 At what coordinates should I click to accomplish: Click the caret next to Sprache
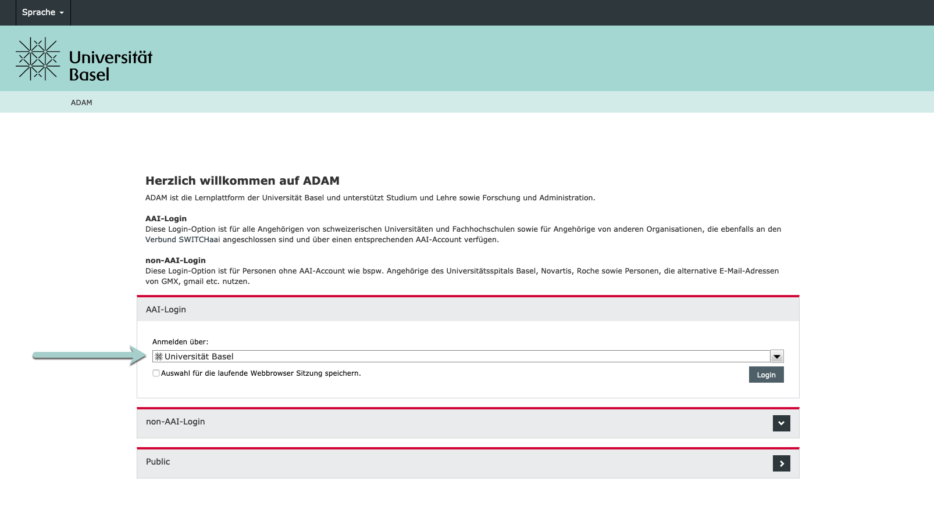coord(62,13)
